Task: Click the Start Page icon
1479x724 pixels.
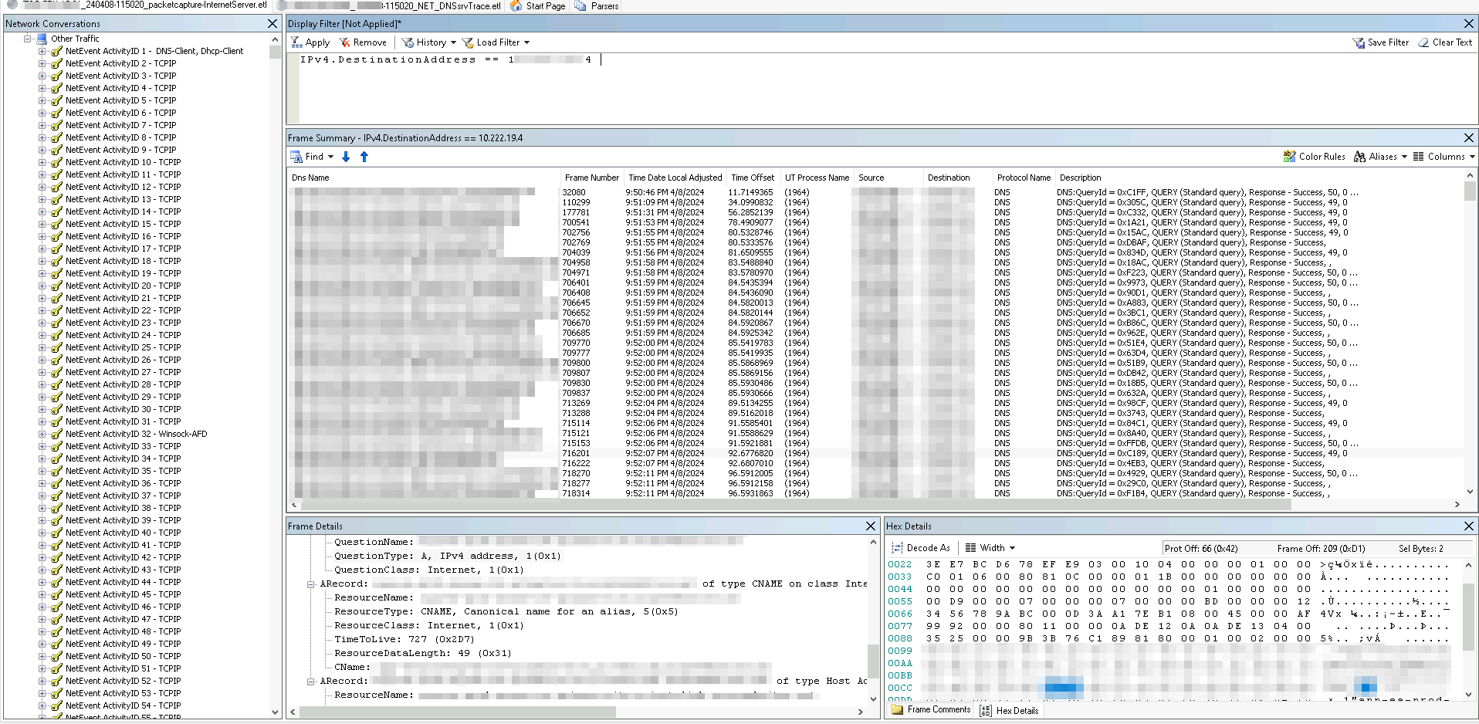Action: click(516, 5)
